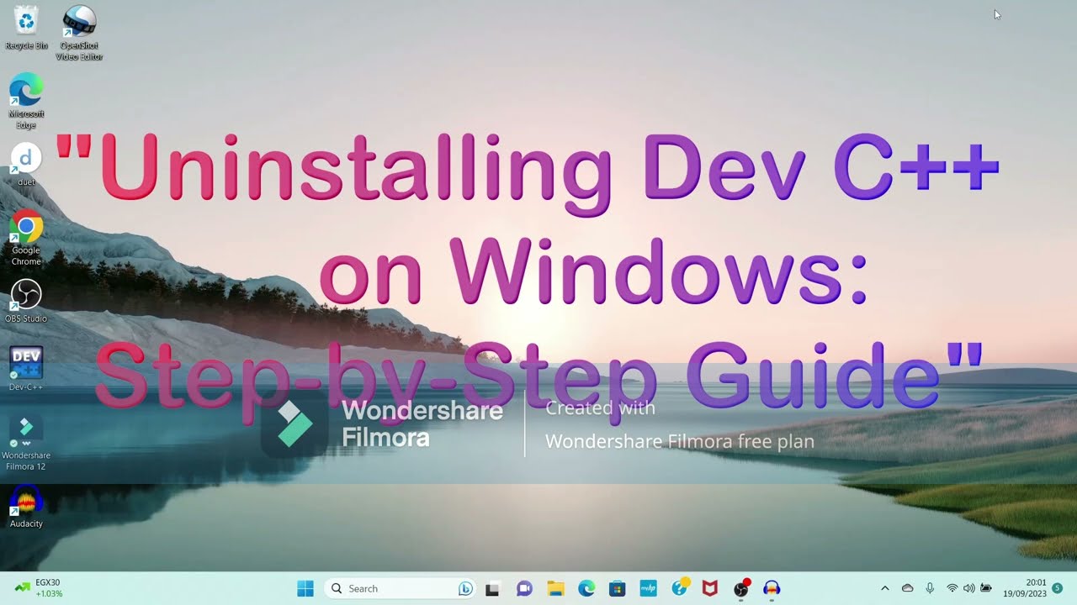Select the Wondershare Filmora 12 desktop icon
Screen dimensions: 1077x605
point(26,442)
